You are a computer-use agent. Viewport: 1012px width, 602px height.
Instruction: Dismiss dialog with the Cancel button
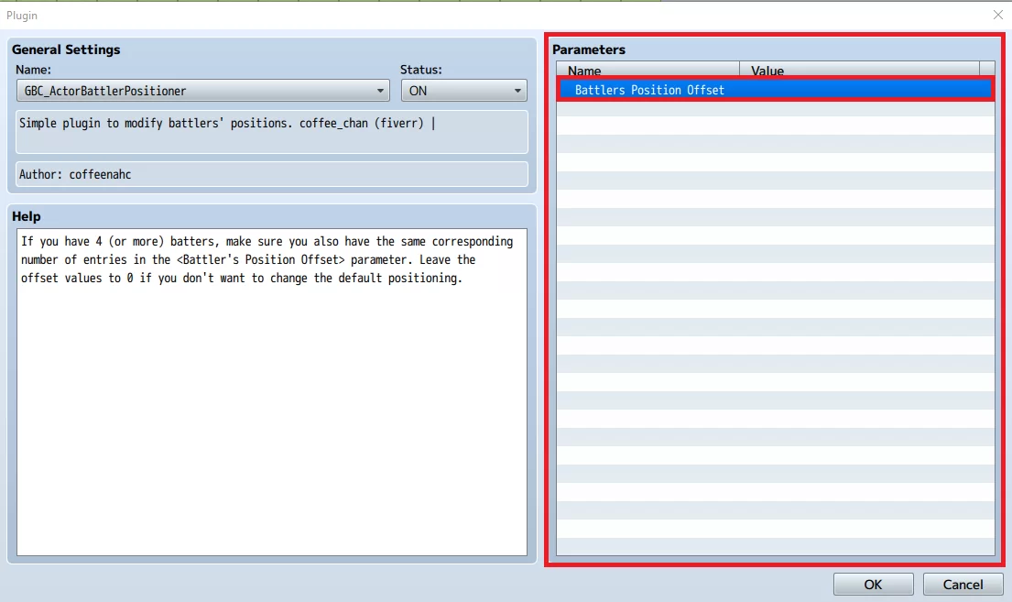coord(963,584)
